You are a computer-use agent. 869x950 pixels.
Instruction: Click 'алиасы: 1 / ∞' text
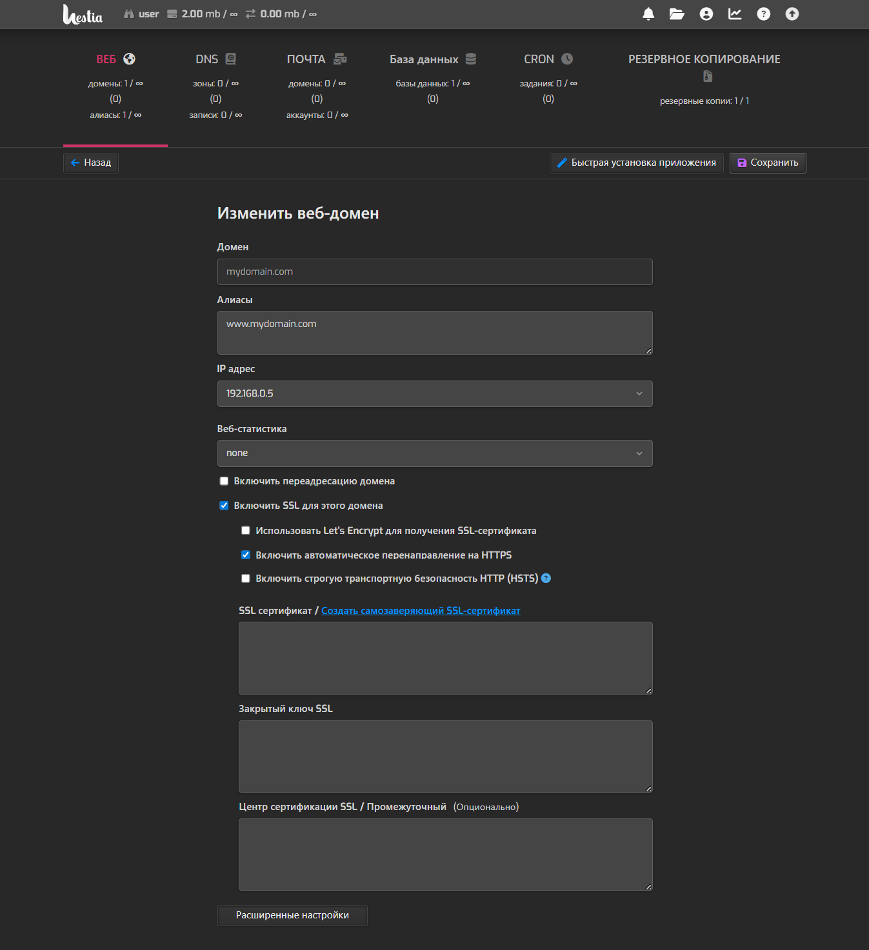point(115,115)
